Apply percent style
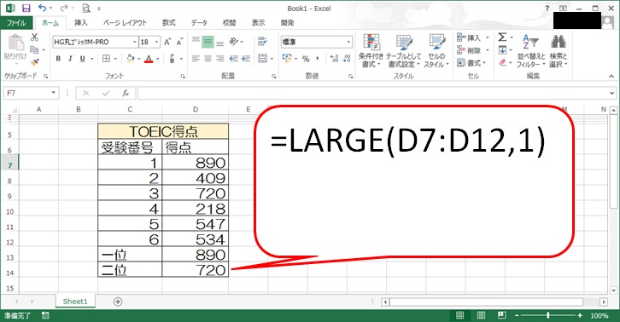The width and height of the screenshot is (620, 322). tap(306, 59)
